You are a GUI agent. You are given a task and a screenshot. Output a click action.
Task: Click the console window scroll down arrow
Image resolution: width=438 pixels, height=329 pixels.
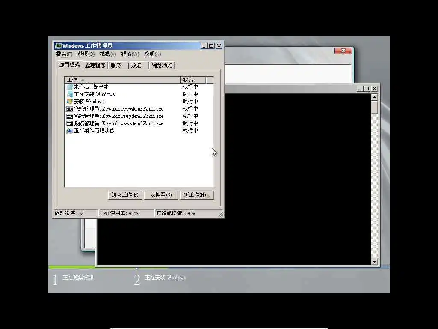(x=375, y=262)
